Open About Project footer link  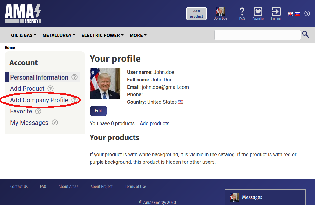[101, 186]
